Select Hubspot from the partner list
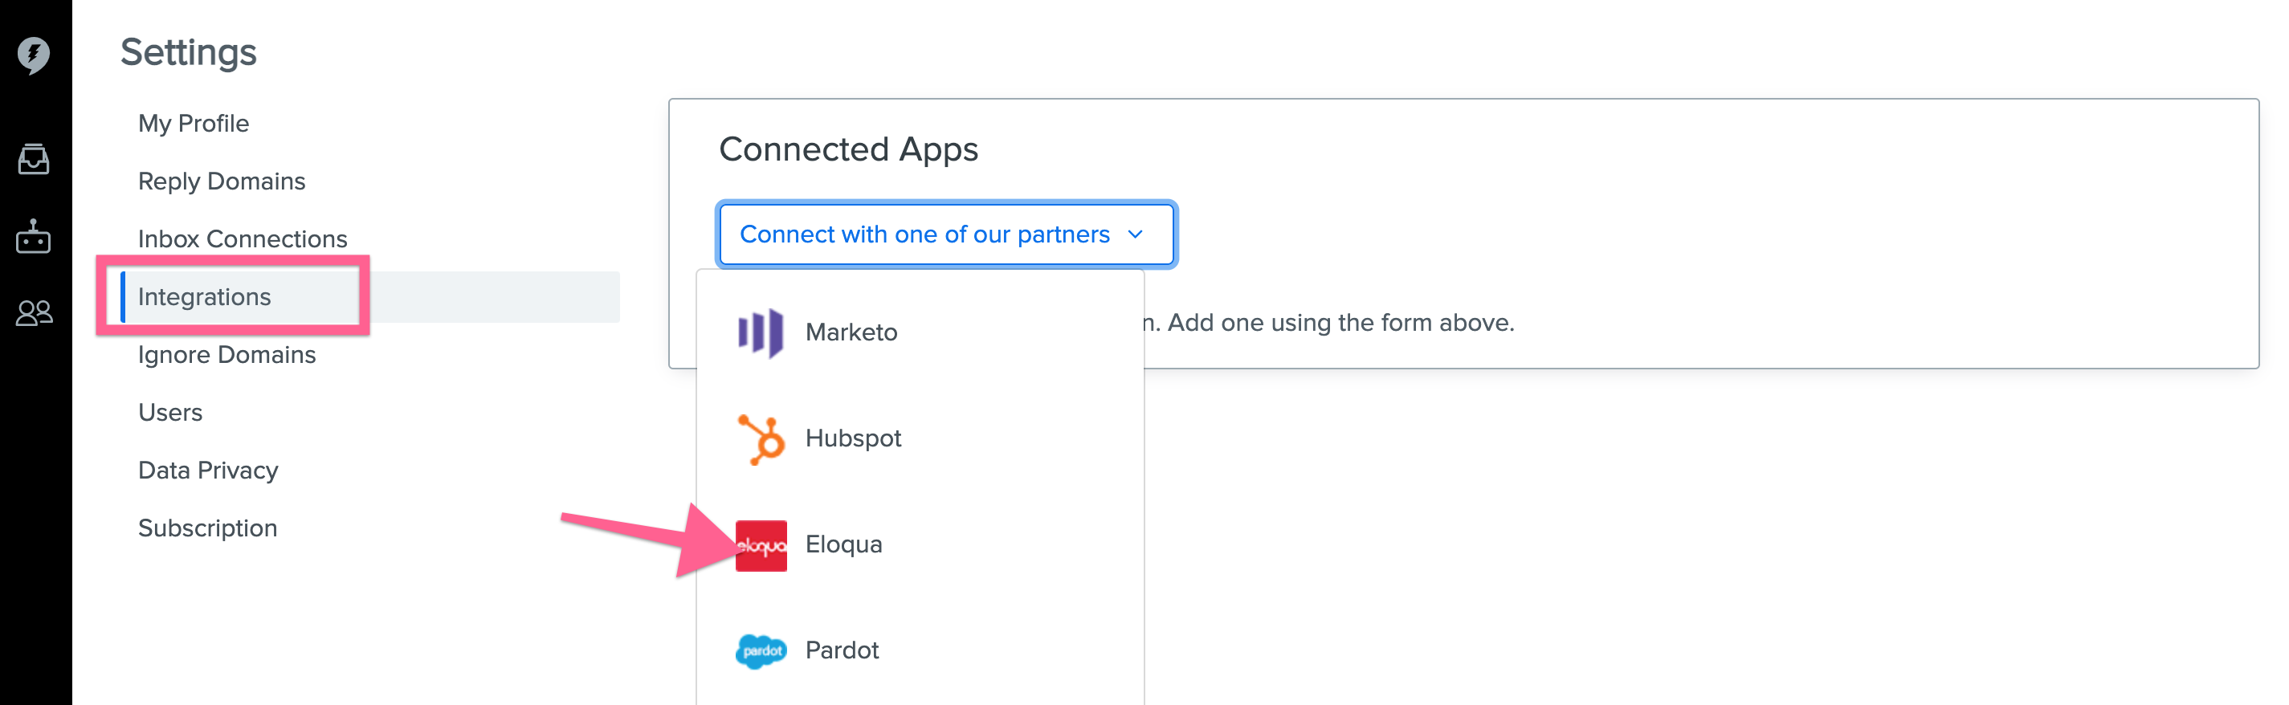Viewport: 2289px width, 705px height. pyautogui.click(x=920, y=438)
